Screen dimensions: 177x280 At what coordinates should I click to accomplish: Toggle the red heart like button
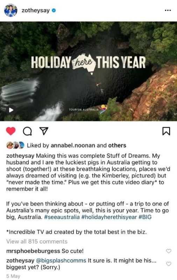coord(11,131)
